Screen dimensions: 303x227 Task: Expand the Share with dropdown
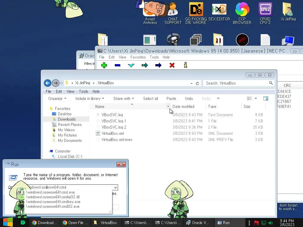pos(124,98)
